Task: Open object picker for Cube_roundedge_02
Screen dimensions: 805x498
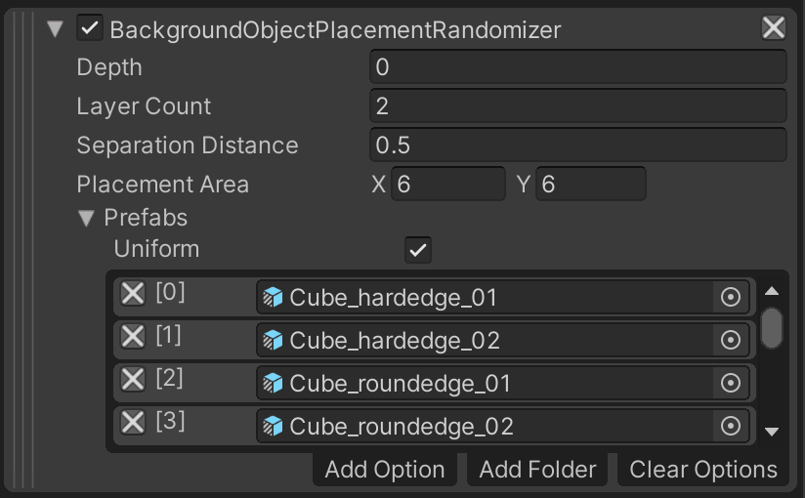Action: coord(730,426)
